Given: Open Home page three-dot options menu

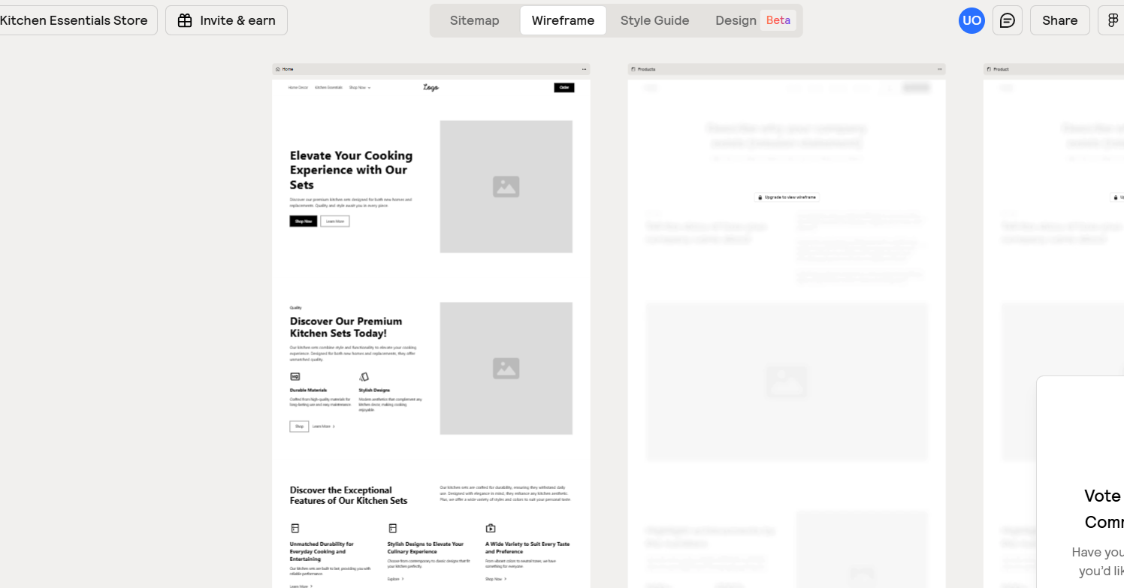Looking at the screenshot, I should pyautogui.click(x=584, y=69).
